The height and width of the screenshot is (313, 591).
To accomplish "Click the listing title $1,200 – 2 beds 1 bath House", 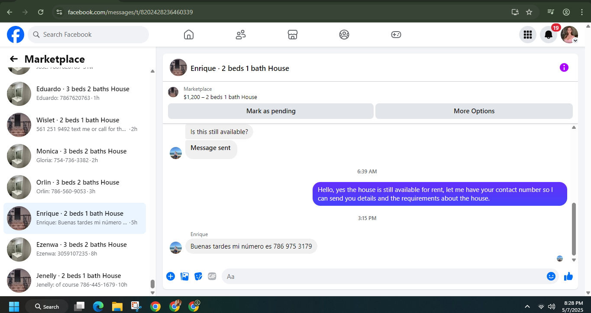I will click(x=220, y=97).
